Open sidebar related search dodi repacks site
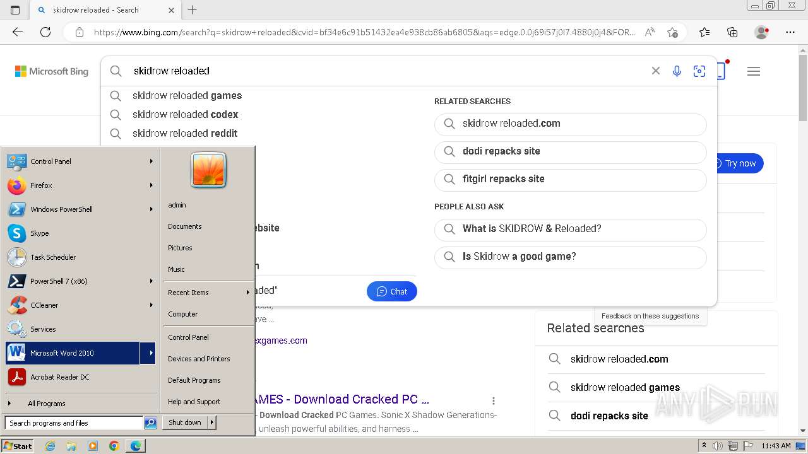808x454 pixels. click(x=609, y=416)
